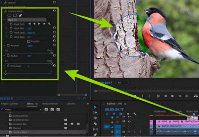Toggle animation stopwatch for Radius
The height and width of the screenshot is (137, 199).
[8, 56]
